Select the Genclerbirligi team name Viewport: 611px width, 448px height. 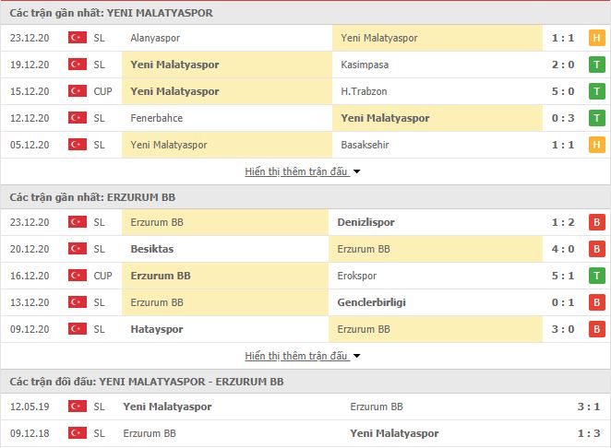coord(371,302)
